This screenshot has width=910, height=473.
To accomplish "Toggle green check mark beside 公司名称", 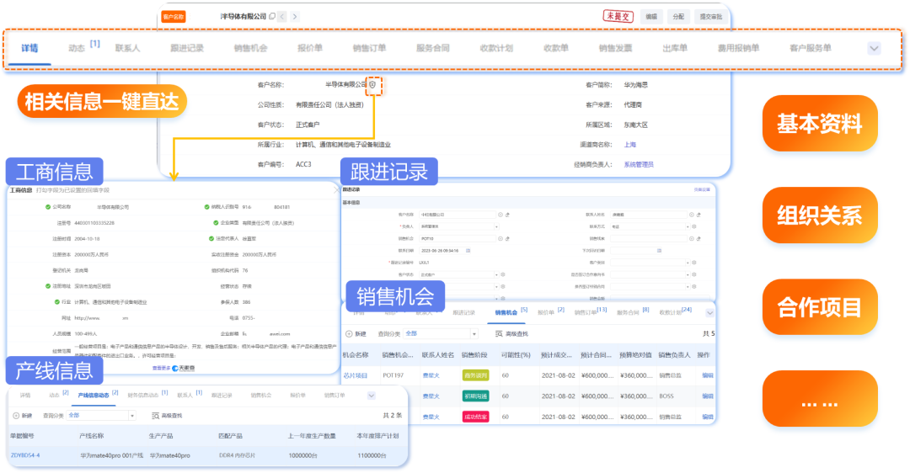I will click(x=47, y=207).
